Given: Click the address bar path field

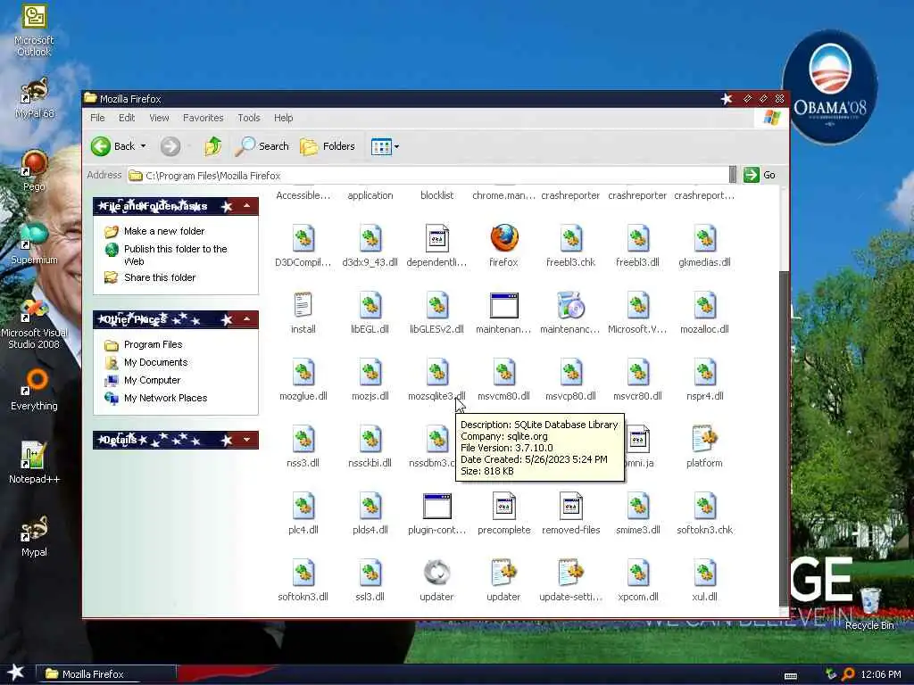Looking at the screenshot, I should coord(428,176).
